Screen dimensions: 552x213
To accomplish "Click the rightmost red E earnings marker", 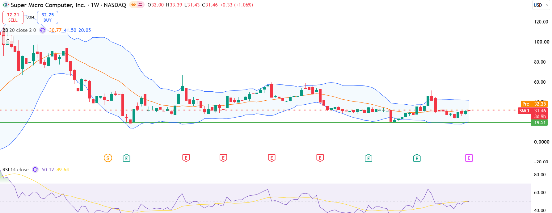I will [x=320, y=158].
